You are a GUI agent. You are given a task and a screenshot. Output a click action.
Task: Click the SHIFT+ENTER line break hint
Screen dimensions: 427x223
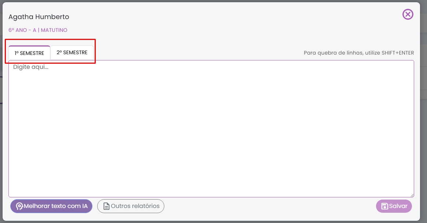(x=359, y=53)
